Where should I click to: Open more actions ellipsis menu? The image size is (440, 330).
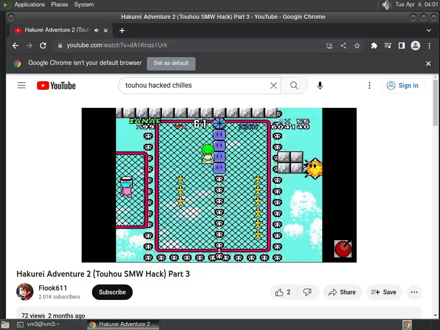pyautogui.click(x=414, y=292)
